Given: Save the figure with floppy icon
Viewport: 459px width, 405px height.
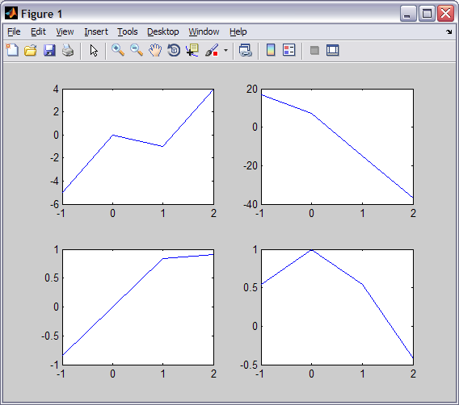Looking at the screenshot, I should pos(49,50).
